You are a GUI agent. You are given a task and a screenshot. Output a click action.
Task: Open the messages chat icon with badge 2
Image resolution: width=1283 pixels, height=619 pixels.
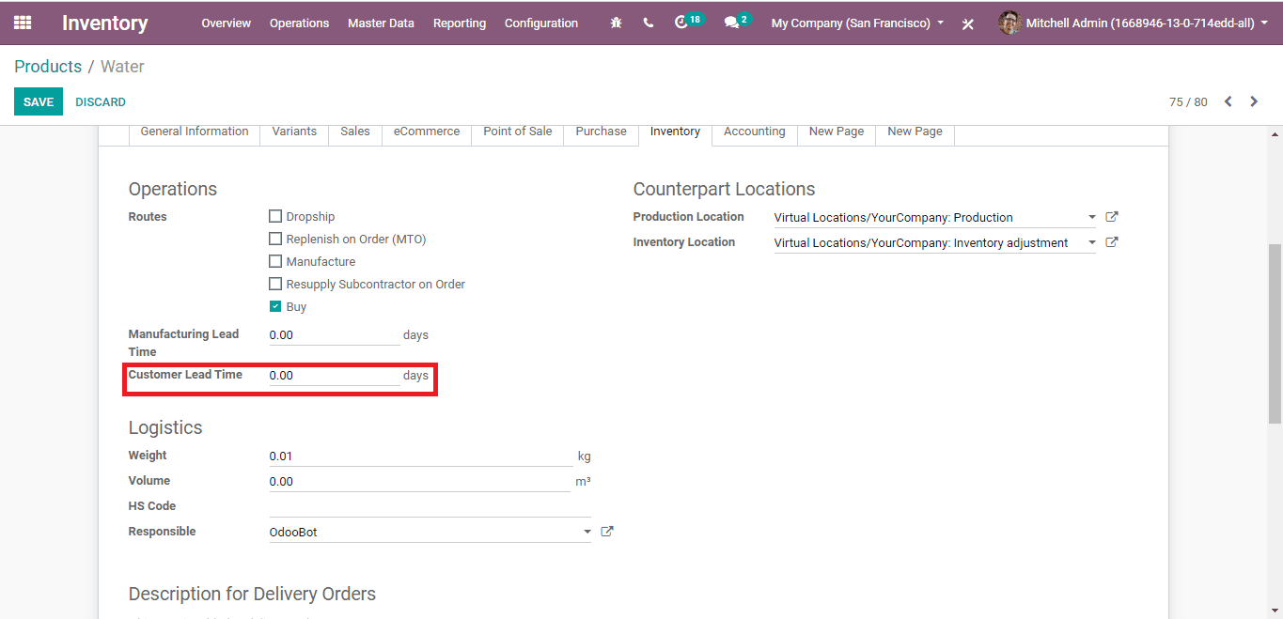tap(737, 21)
